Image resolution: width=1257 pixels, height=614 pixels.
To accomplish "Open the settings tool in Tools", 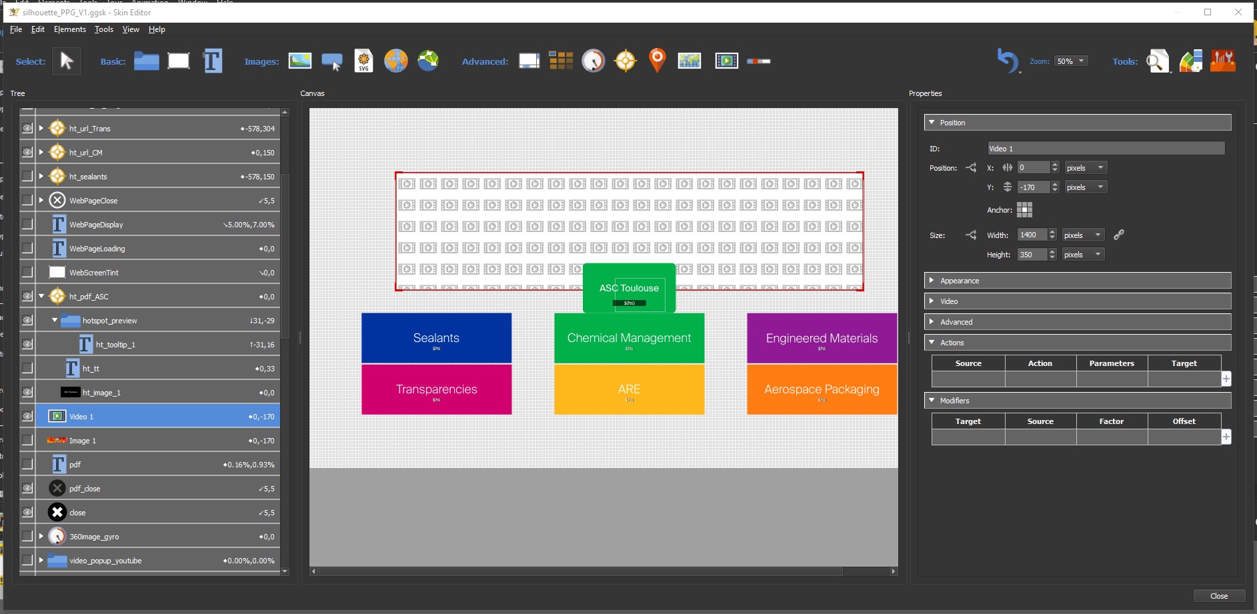I will 1223,61.
